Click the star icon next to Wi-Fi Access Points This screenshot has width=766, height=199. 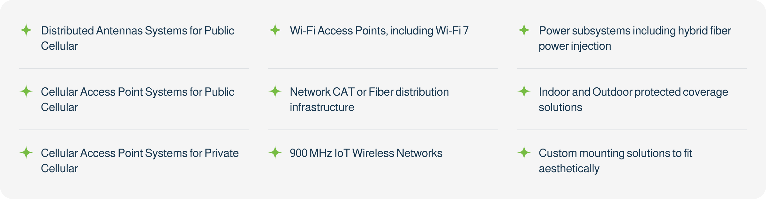275,30
